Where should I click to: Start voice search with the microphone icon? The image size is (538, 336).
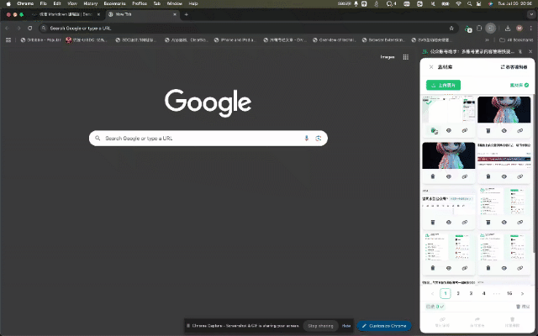coord(306,138)
